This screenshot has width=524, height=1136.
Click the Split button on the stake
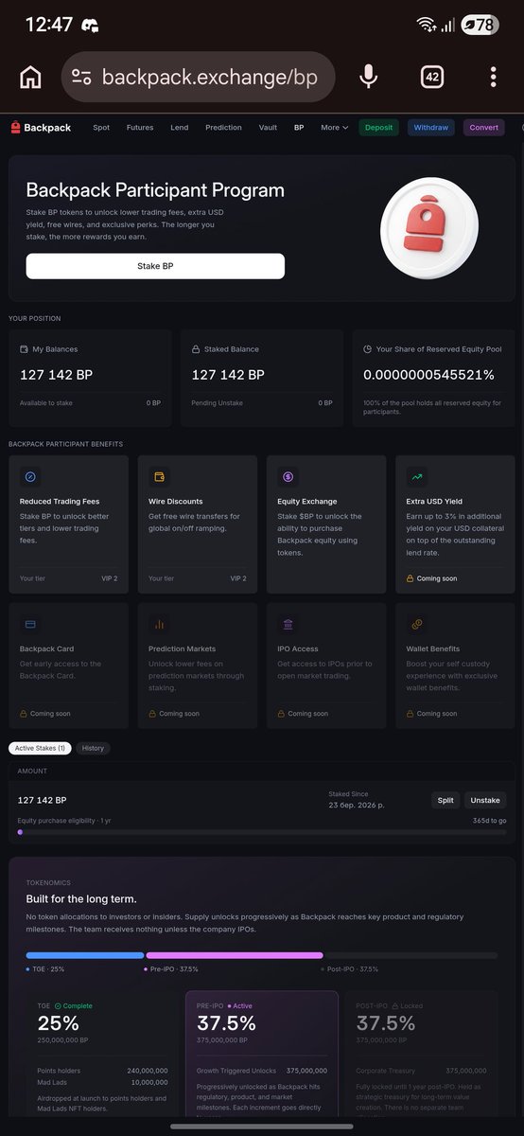[x=445, y=800]
